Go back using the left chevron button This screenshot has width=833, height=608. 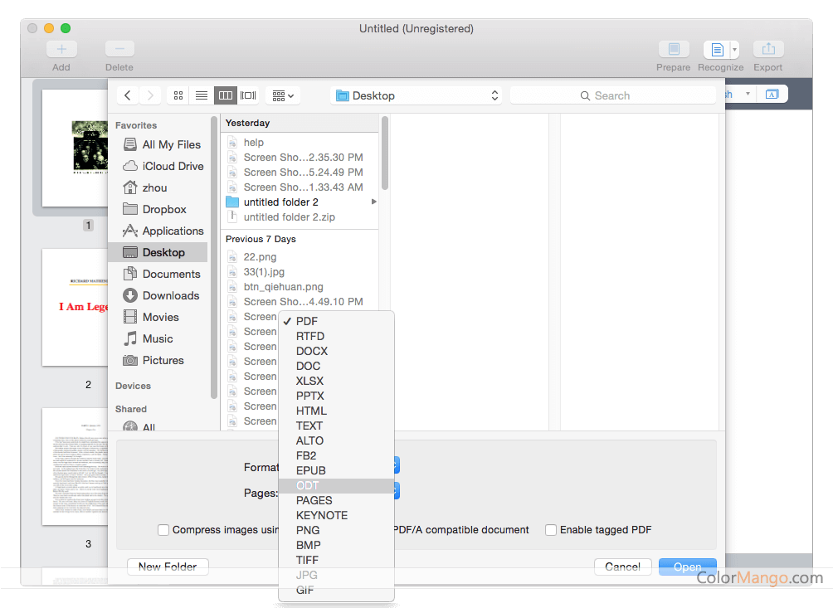click(x=128, y=95)
